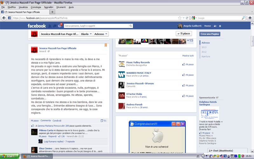
Task: Like WARNER MUSIC ITALY page
Action: point(188,75)
